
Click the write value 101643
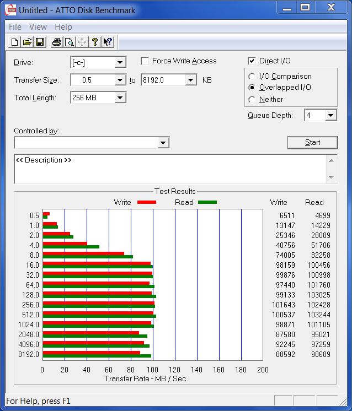(284, 305)
